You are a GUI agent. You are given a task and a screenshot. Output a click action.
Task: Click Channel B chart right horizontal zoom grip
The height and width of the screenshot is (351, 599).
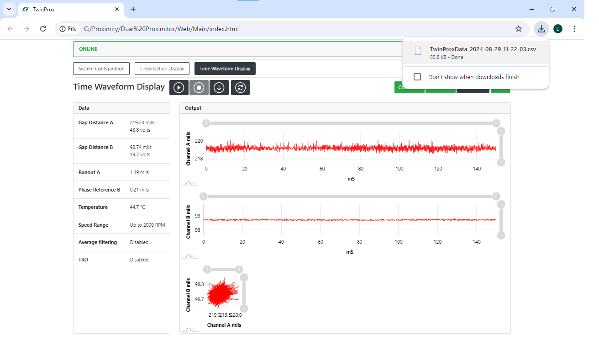tap(496, 197)
